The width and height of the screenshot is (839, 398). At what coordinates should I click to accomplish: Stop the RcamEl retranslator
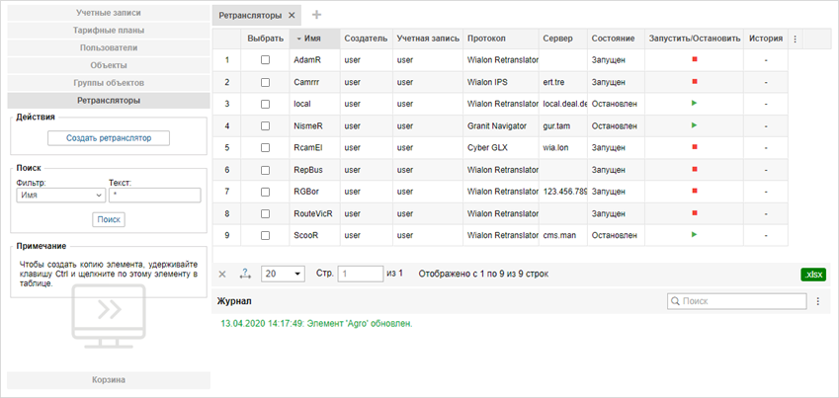(694, 146)
